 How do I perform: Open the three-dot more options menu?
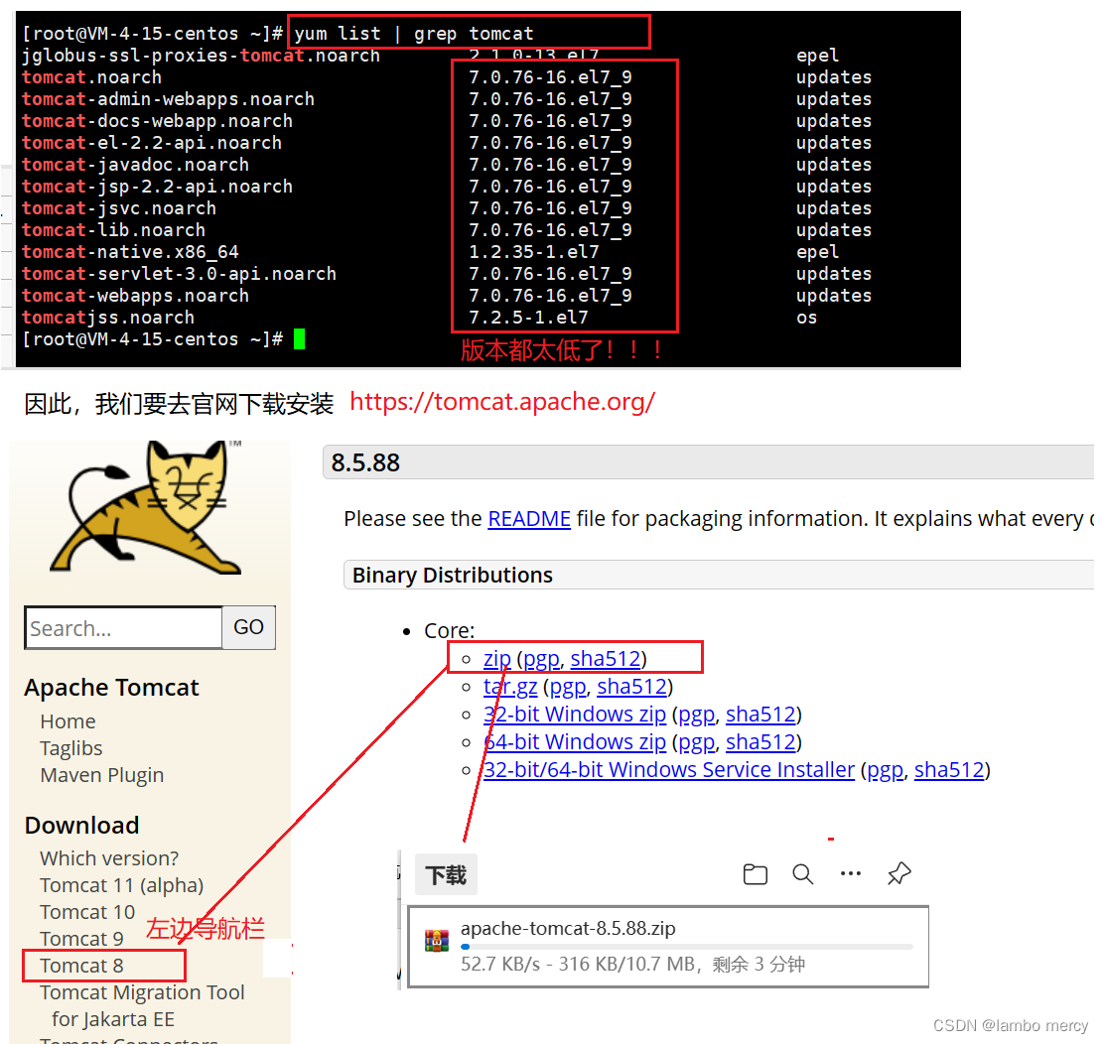tap(851, 873)
